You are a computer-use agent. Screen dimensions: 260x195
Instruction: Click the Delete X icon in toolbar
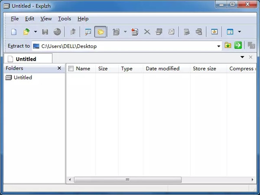147,32
